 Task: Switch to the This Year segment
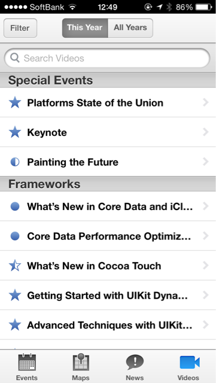coord(85,28)
